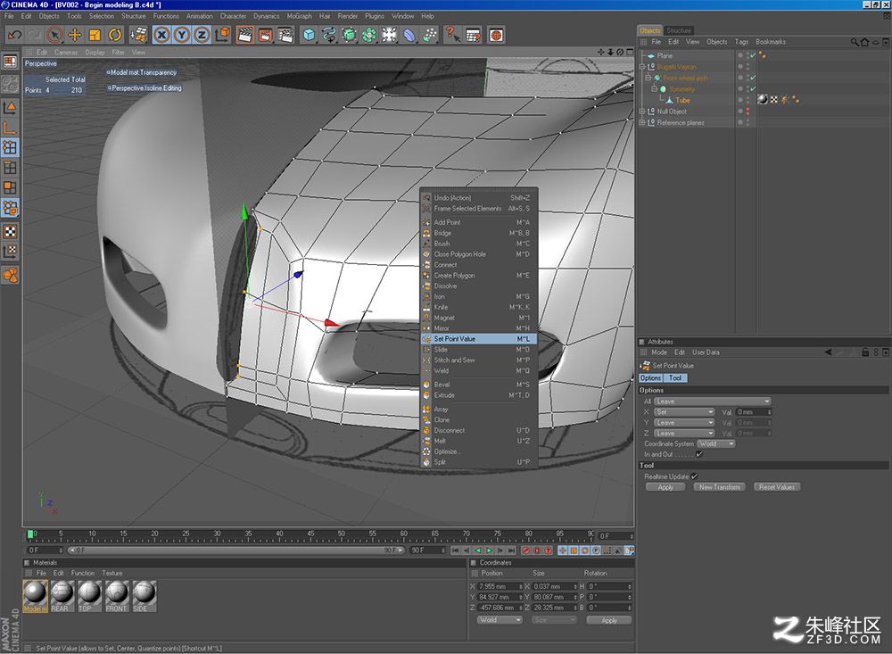Click the back arrow in Attributes panel
This screenshot has width=892, height=654.
829,352
